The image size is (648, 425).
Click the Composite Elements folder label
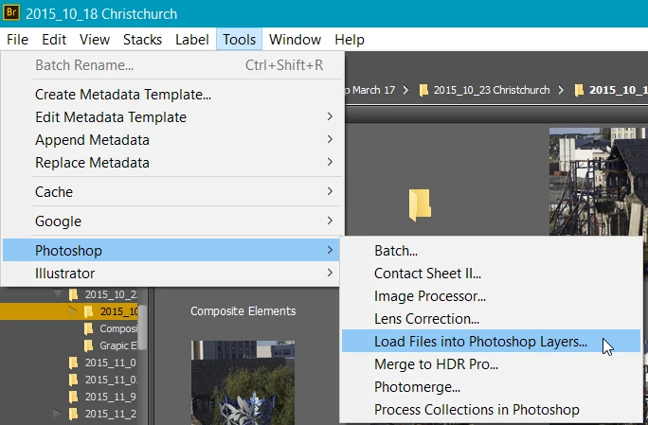pyautogui.click(x=243, y=311)
